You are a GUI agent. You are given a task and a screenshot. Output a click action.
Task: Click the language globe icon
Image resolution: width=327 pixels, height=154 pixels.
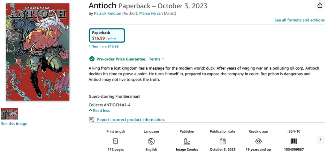[151, 141]
